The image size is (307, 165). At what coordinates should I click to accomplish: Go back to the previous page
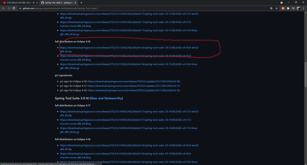(3, 8)
